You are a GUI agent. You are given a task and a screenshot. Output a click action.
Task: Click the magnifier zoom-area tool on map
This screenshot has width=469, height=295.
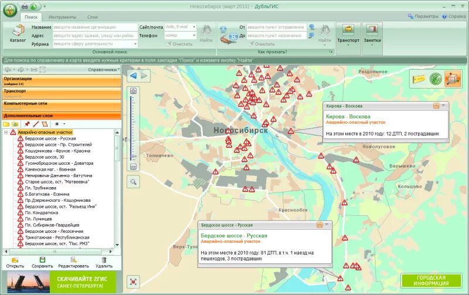(x=134, y=182)
